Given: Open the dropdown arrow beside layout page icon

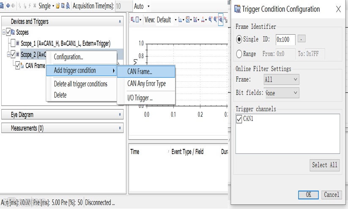Looking at the screenshot, I should tap(140, 20).
